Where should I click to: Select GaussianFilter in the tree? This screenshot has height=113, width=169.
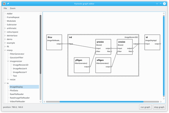[17, 58]
